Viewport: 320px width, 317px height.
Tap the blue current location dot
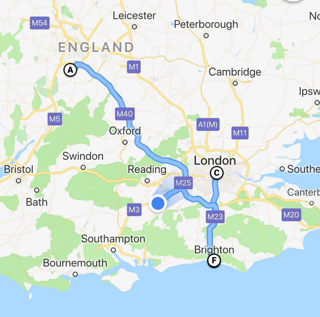click(x=158, y=204)
